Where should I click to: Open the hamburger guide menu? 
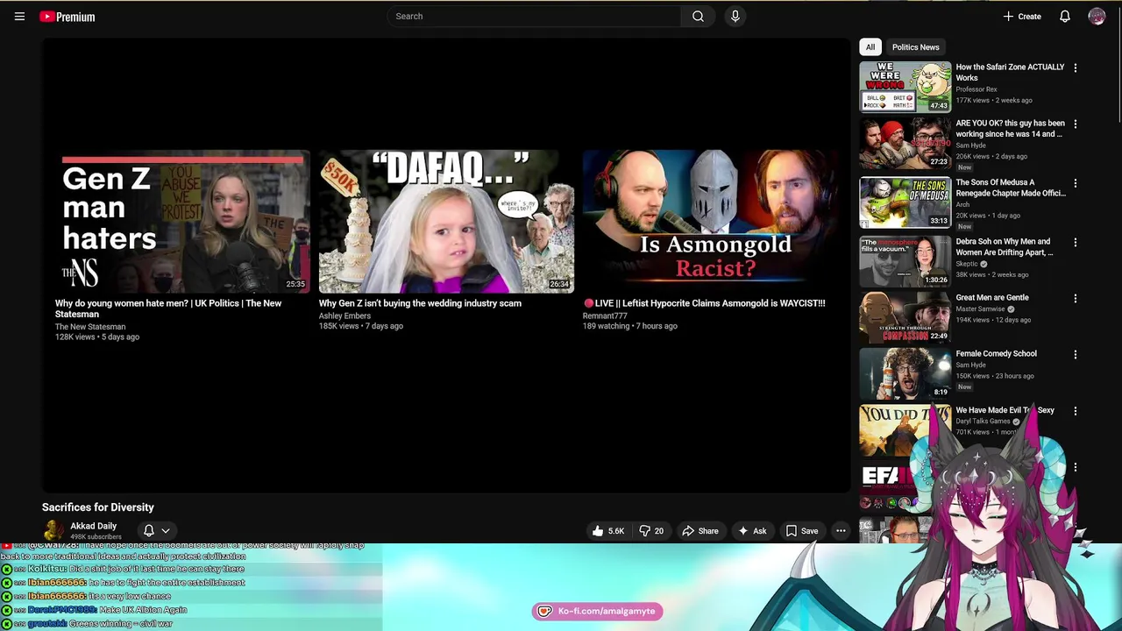(19, 17)
